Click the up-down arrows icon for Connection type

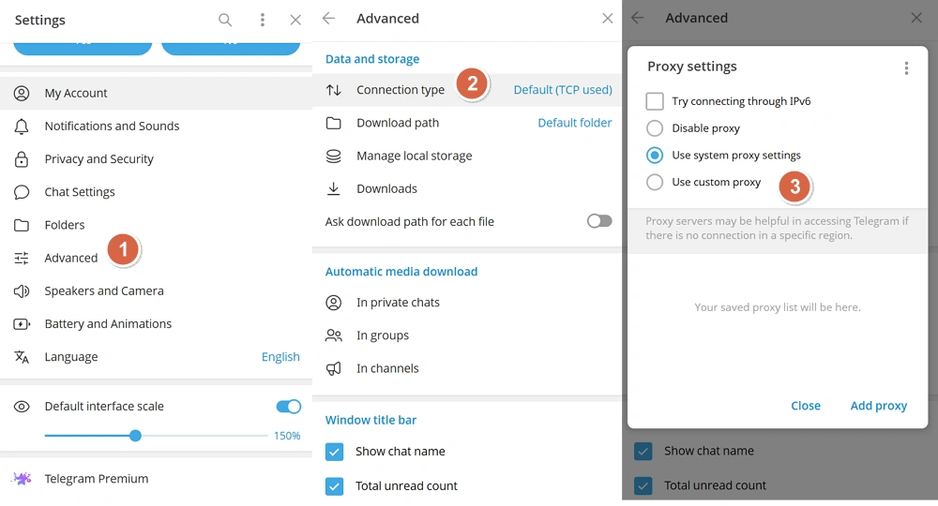333,90
